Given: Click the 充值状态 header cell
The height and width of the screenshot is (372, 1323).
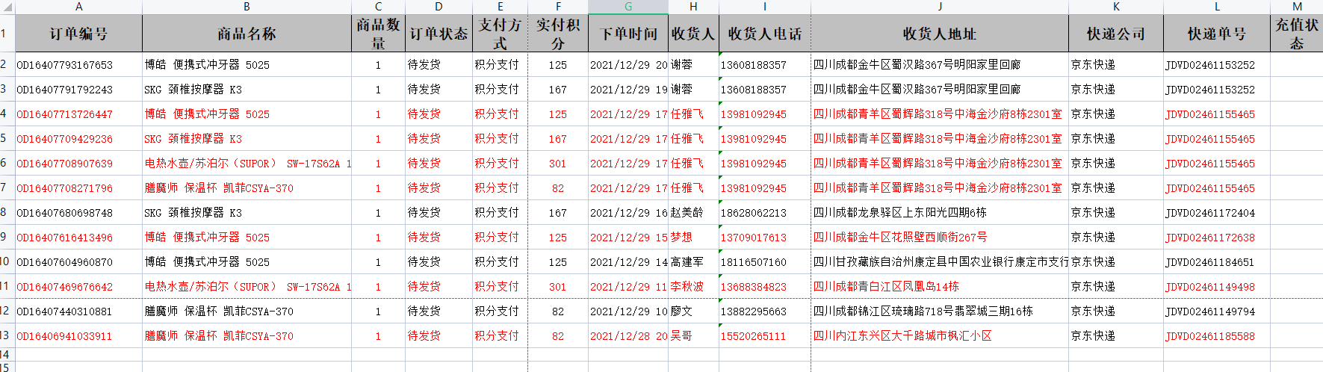Looking at the screenshot, I should [x=1297, y=34].
